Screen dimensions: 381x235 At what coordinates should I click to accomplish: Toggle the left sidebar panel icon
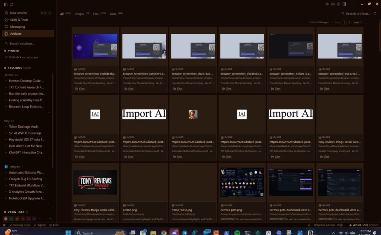(x=6, y=4)
